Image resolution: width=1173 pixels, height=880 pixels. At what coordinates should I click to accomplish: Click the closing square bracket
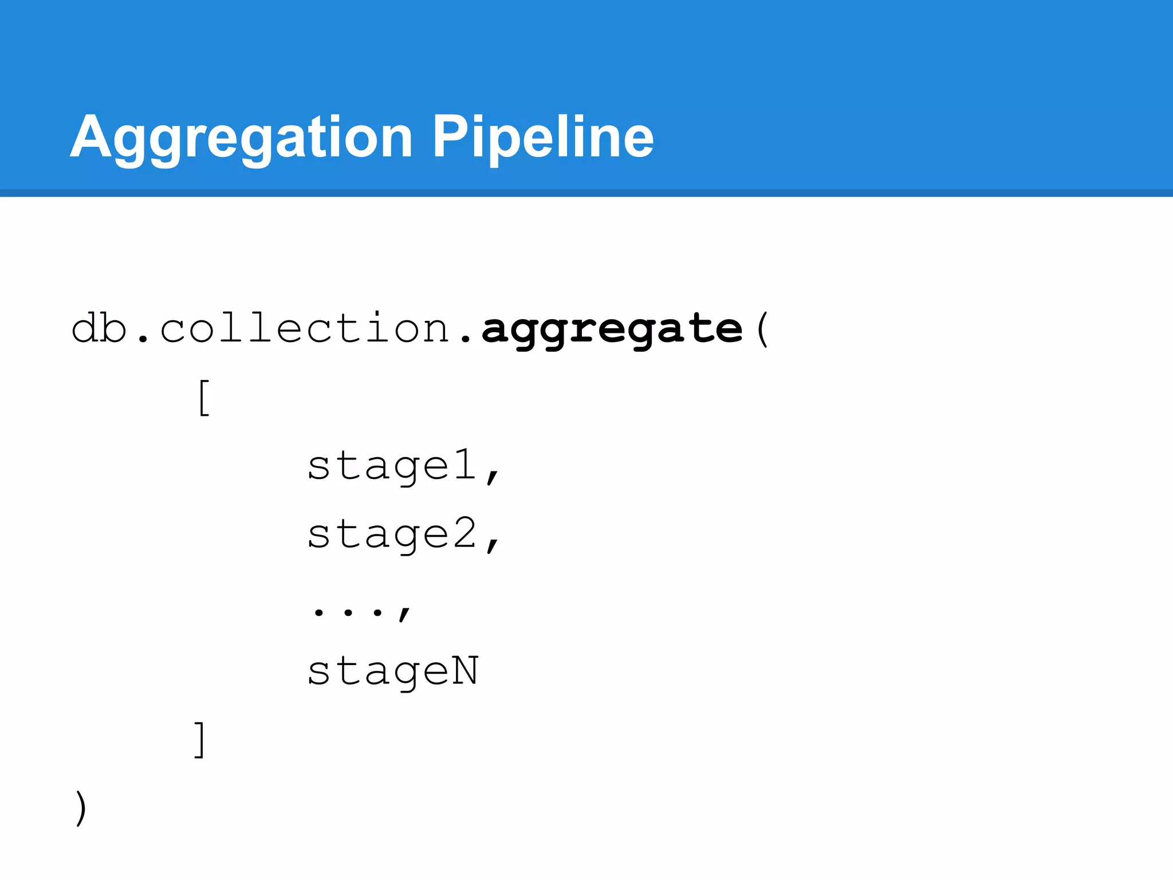199,740
